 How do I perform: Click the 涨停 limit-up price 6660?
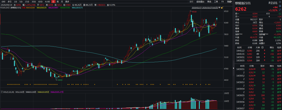[x=255, y=31]
